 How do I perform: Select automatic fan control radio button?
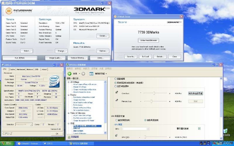point(145,120)
